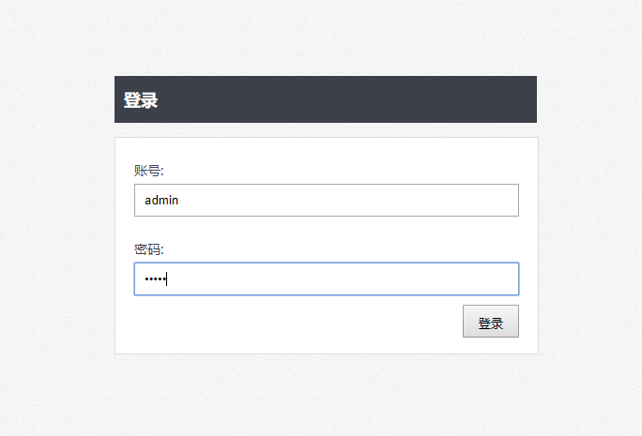This screenshot has width=642, height=436.
Task: Click empty area of dark header bar
Action: (x=348, y=99)
